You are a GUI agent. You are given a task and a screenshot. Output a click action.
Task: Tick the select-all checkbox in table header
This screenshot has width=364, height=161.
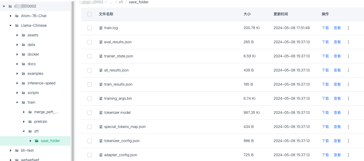click(89, 14)
